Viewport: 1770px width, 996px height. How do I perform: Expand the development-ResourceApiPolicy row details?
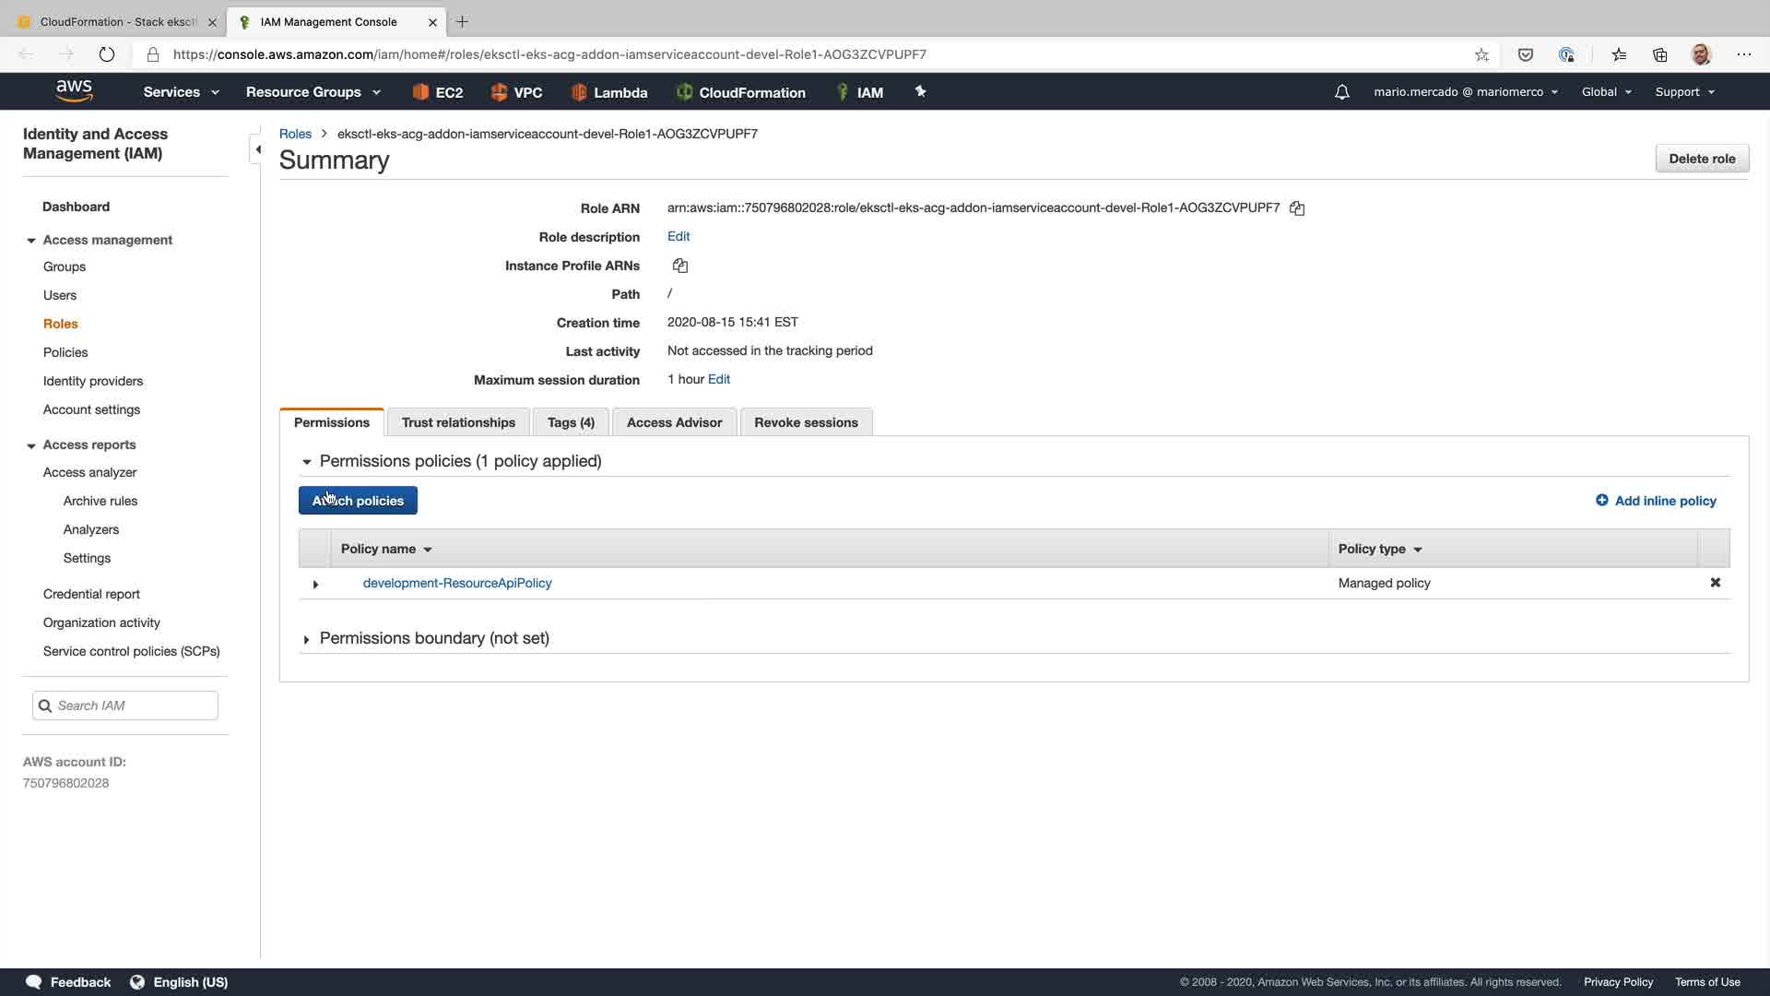[315, 584]
